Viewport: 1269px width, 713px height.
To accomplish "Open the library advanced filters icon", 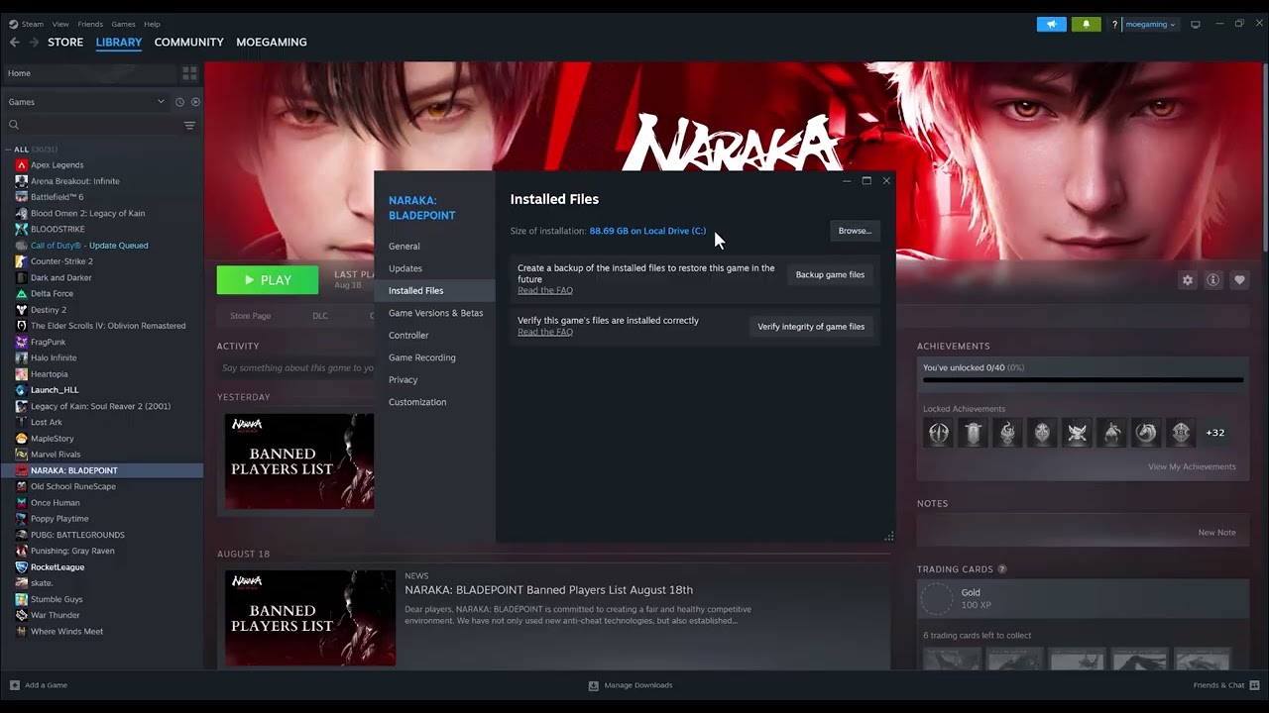I will pos(189,125).
